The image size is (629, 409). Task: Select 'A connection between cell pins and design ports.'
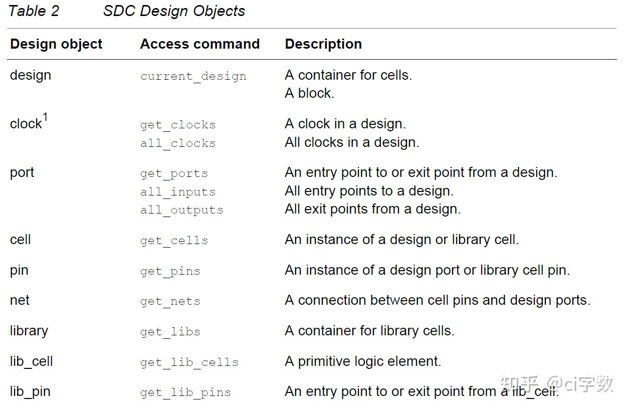[438, 300]
